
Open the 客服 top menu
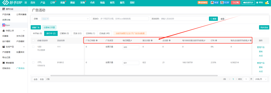click(x=63, y=2)
